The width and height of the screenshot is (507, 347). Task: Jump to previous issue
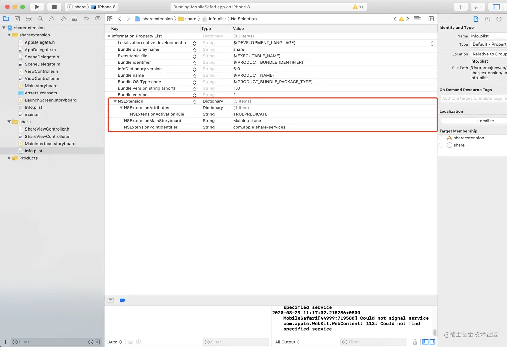pyautogui.click(x=395, y=19)
